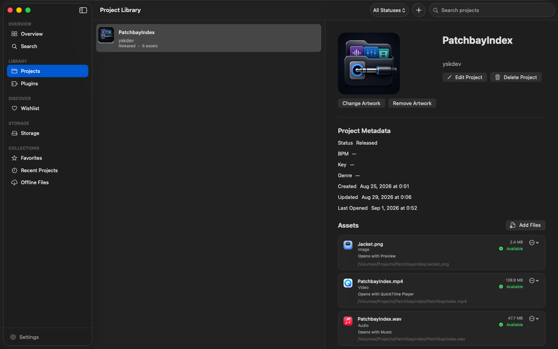Open the All Statuses filter dropdown
This screenshot has height=349, width=558.
[x=389, y=10]
